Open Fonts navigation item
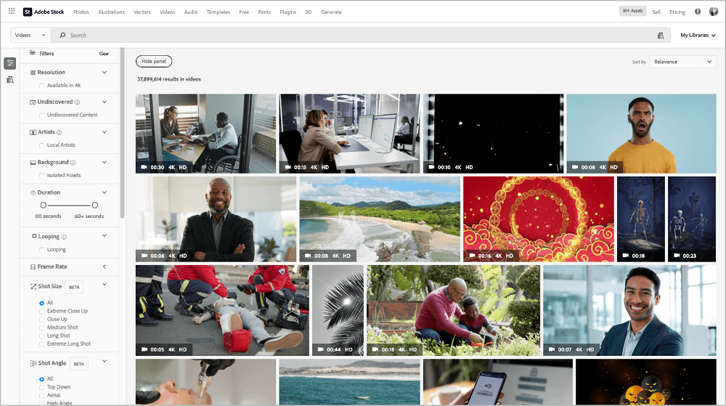The width and height of the screenshot is (726, 406). click(264, 12)
